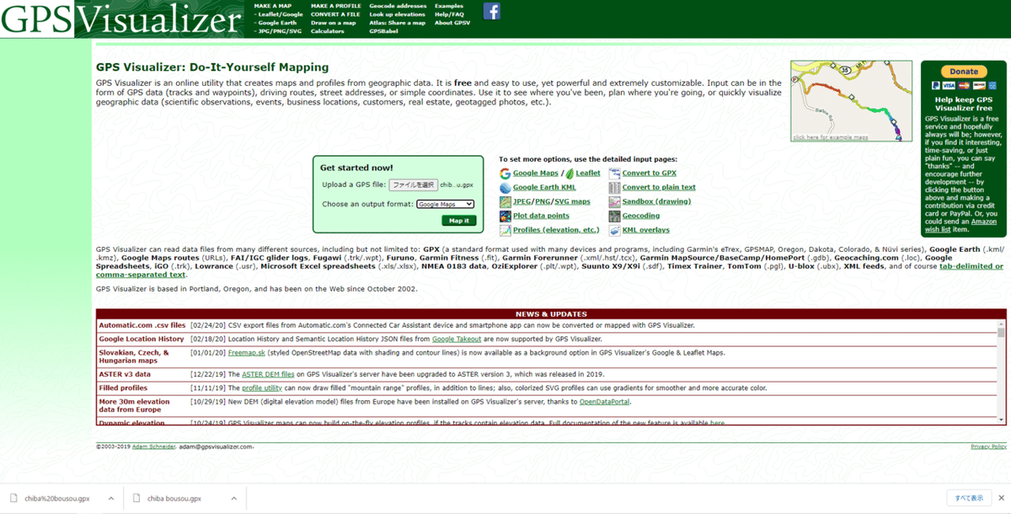The image size is (1011, 514).
Task: Click the GPS Visualizer logo
Action: (x=121, y=19)
